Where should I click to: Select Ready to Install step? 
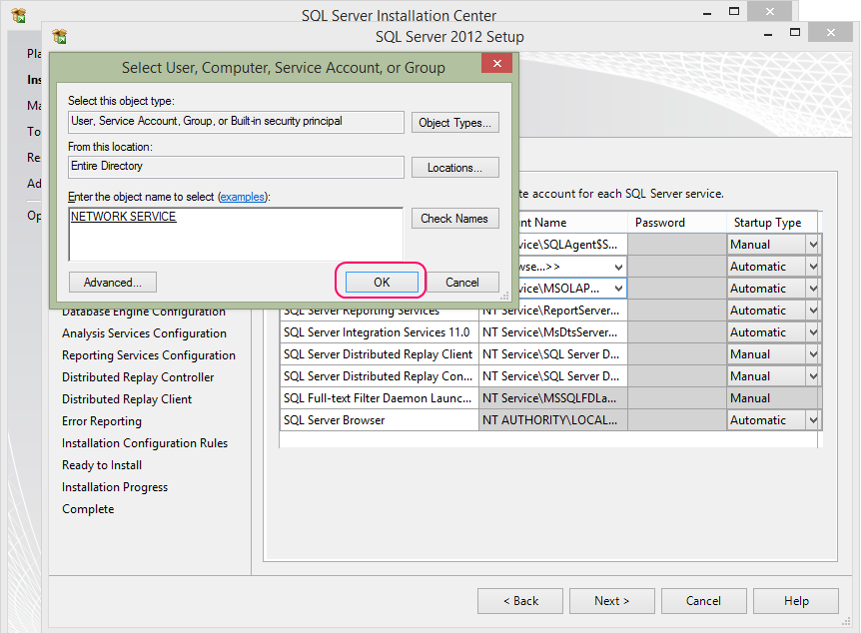(102, 465)
